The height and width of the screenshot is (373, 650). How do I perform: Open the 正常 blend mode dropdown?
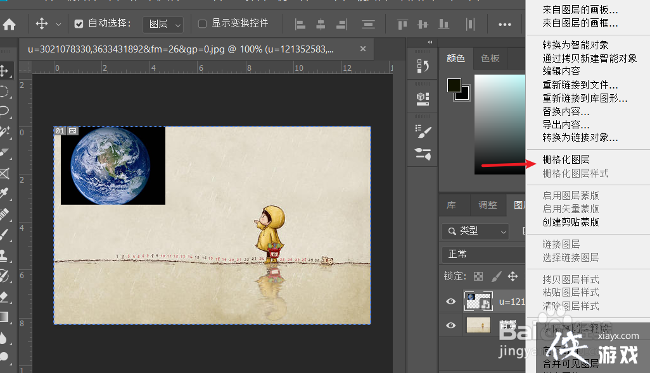484,254
